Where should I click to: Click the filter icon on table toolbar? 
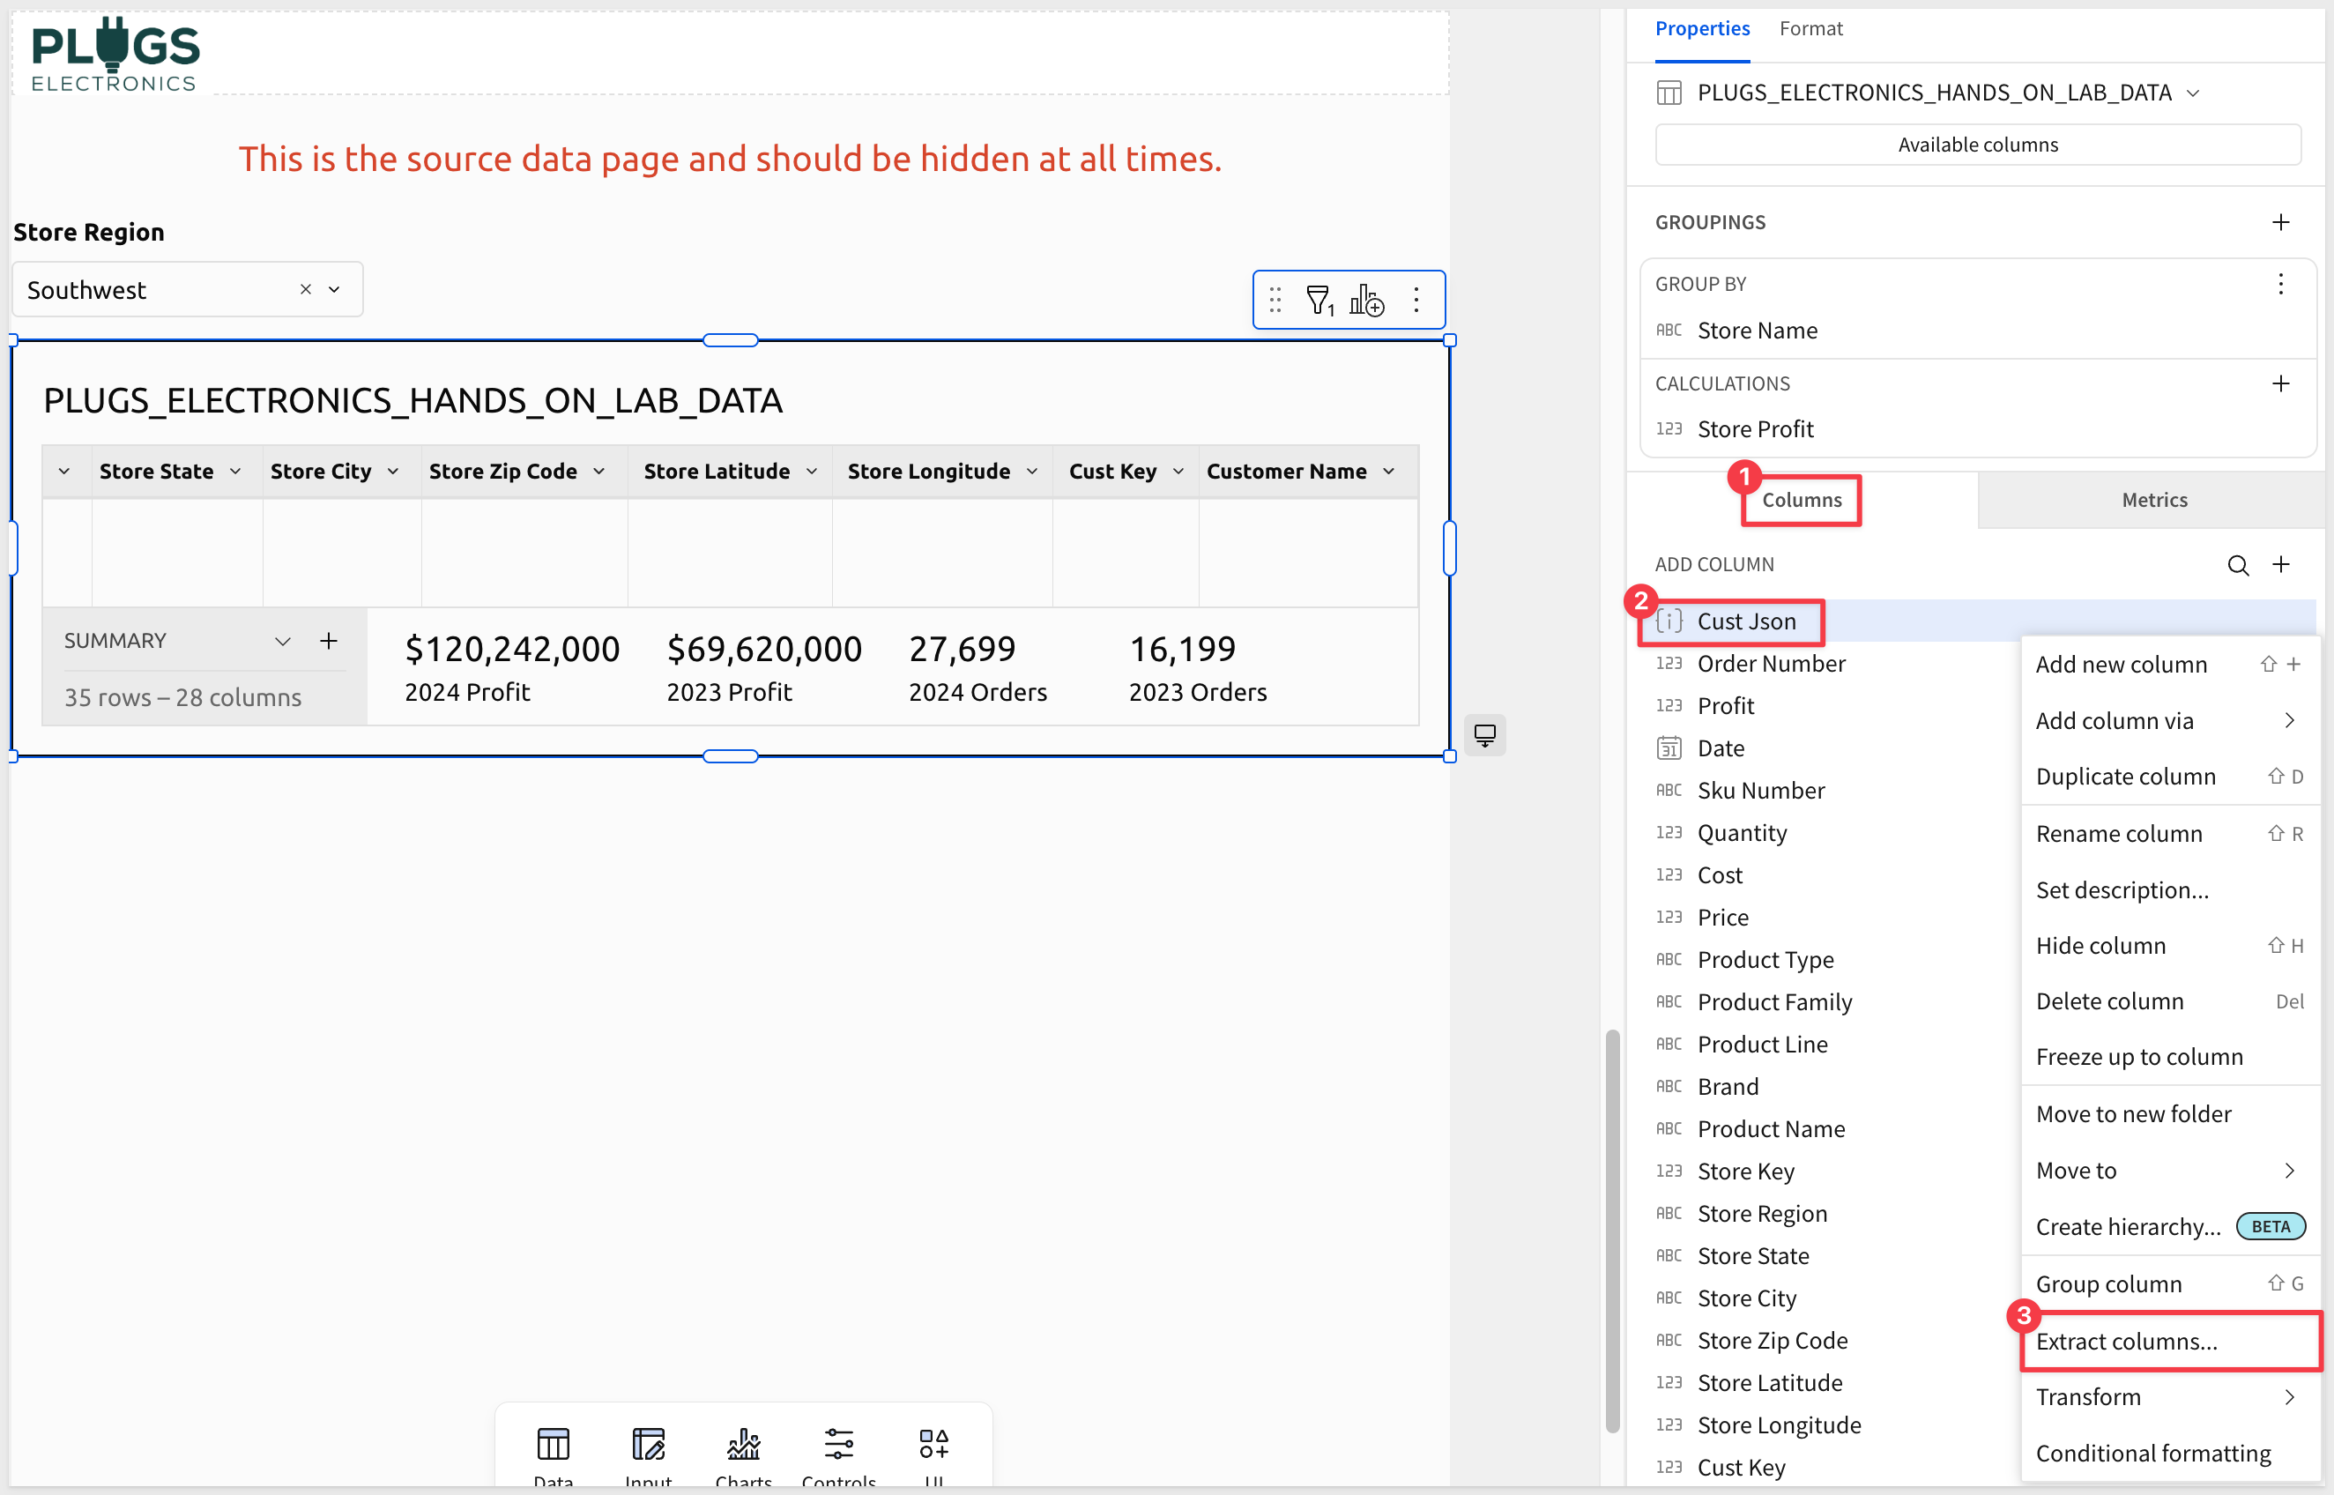pos(1318,300)
